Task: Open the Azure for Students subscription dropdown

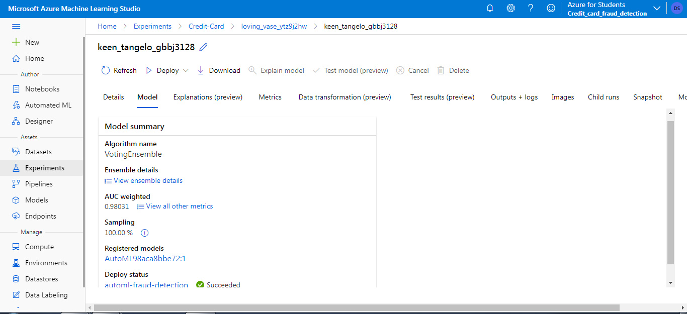Action: click(657, 8)
